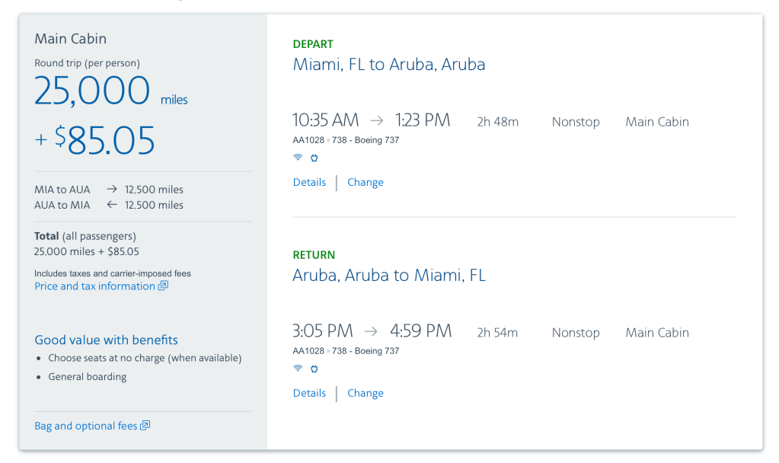Change the departing Miami to Aruba flight
The height and width of the screenshot is (463, 779).
point(366,183)
